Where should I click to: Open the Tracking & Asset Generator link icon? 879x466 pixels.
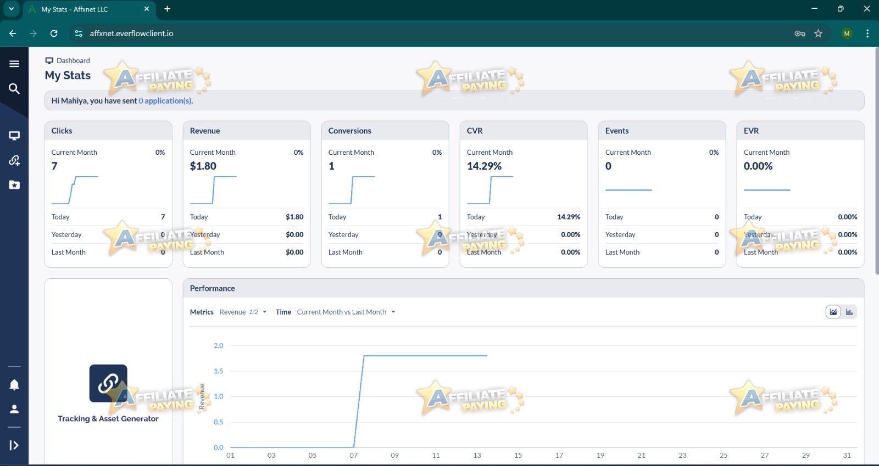point(108,383)
